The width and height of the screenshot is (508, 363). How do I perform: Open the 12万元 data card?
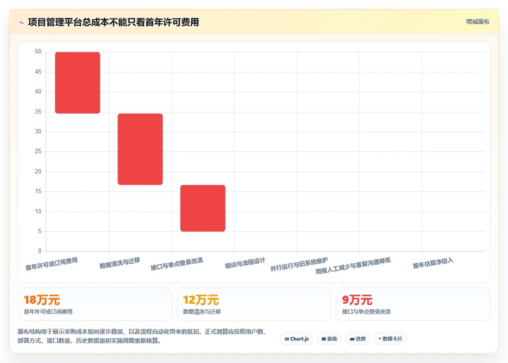(x=254, y=304)
